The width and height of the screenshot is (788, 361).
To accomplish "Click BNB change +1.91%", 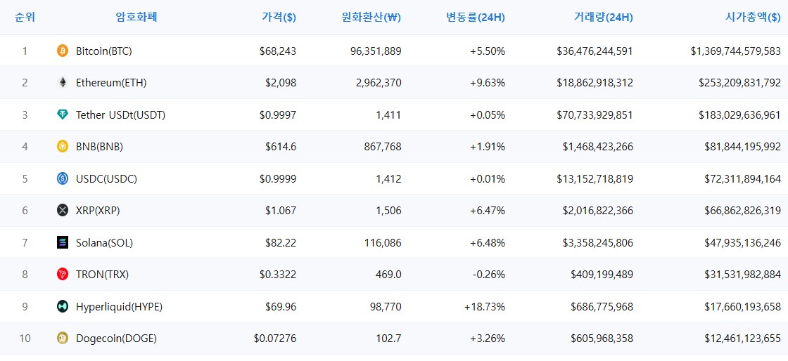I will point(488,147).
